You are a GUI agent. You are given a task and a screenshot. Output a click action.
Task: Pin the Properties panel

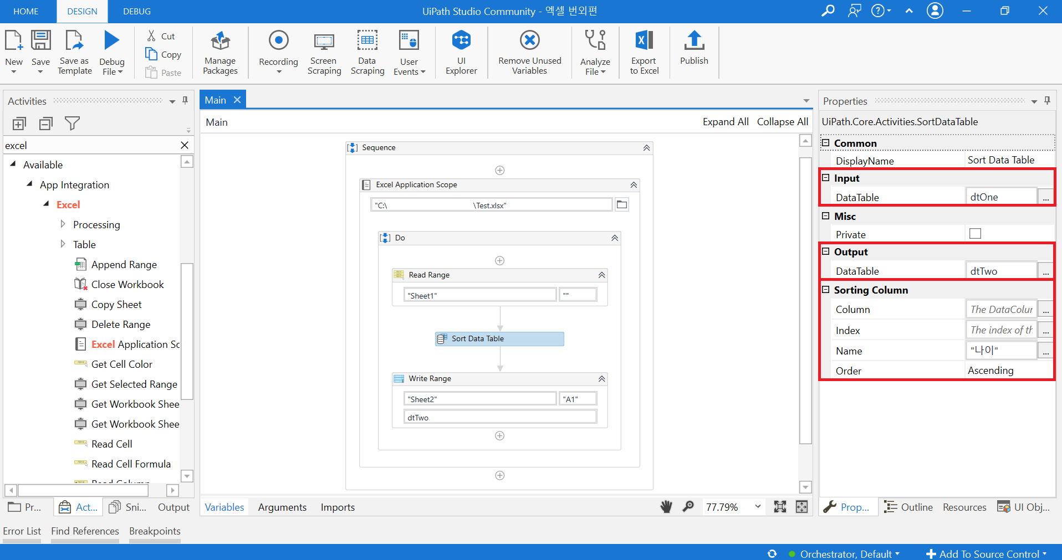pyautogui.click(x=1047, y=101)
